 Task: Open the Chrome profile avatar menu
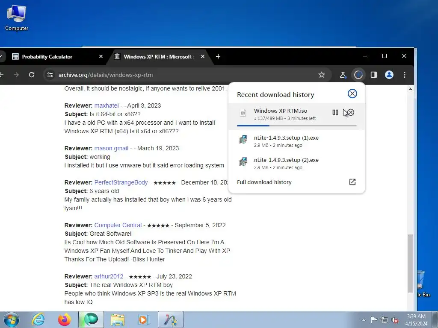[x=389, y=75]
